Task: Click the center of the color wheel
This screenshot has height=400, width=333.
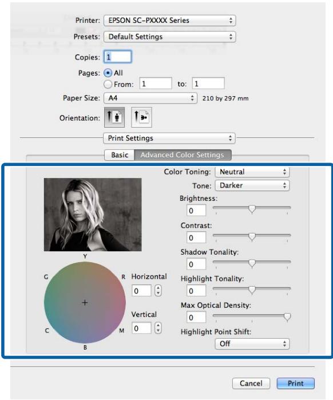Action: pyautogui.click(x=85, y=303)
